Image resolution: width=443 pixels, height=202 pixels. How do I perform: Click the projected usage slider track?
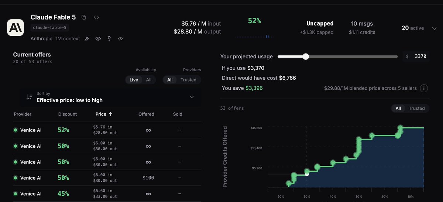338,57
